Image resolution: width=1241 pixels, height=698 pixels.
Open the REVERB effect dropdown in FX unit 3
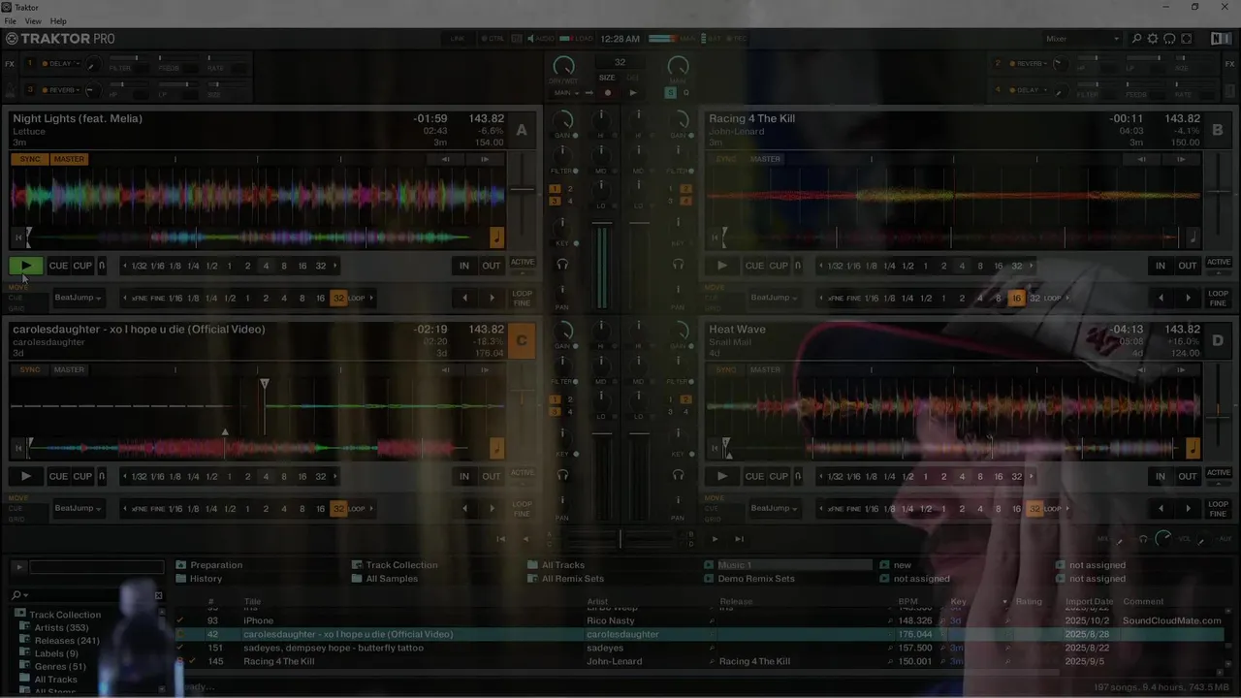61,90
